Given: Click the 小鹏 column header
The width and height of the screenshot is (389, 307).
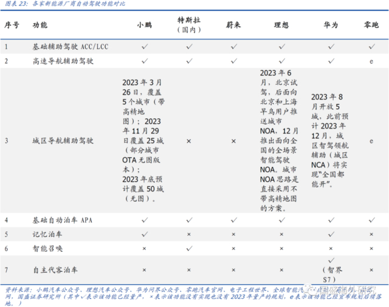Looking at the screenshot, I should [145, 25].
